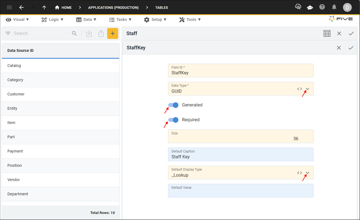This screenshot has height=220, width=360.
Task: Open the Tasks menu
Action: (x=120, y=19)
